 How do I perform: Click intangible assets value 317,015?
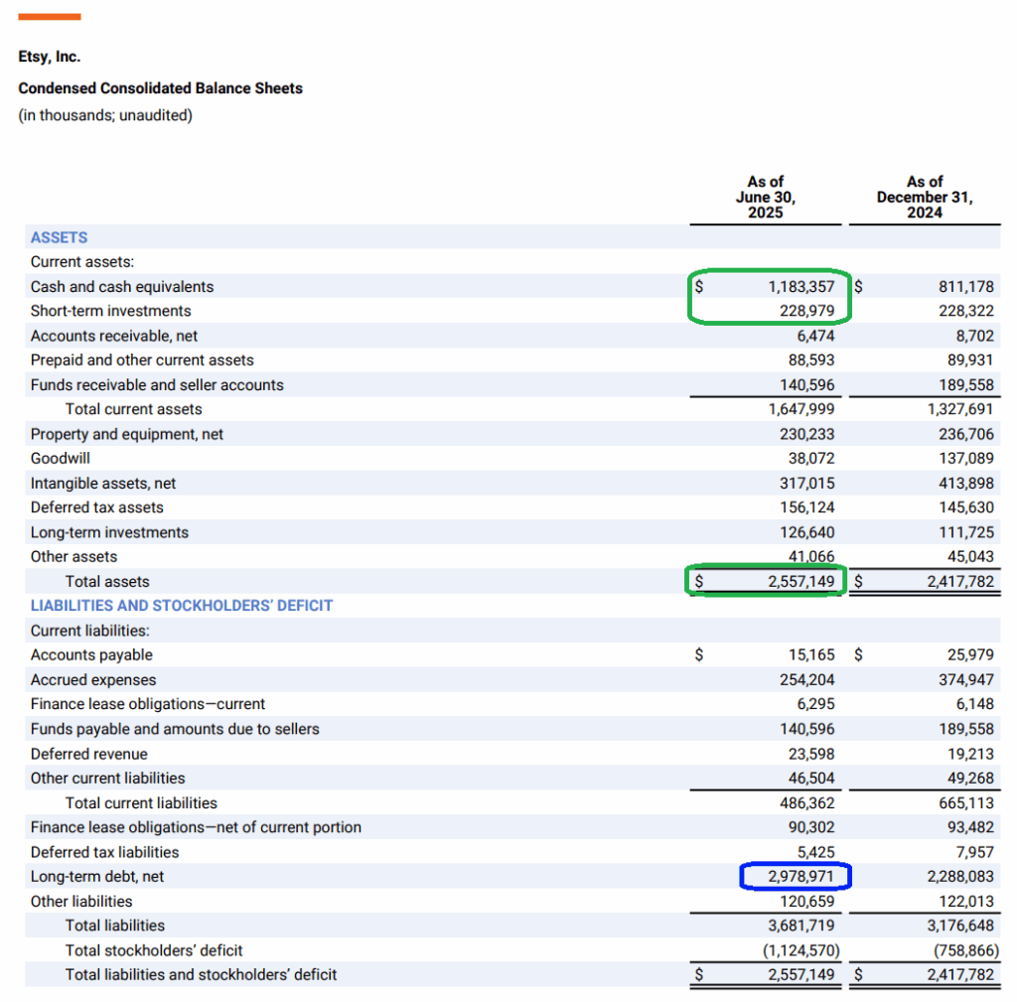[806, 484]
